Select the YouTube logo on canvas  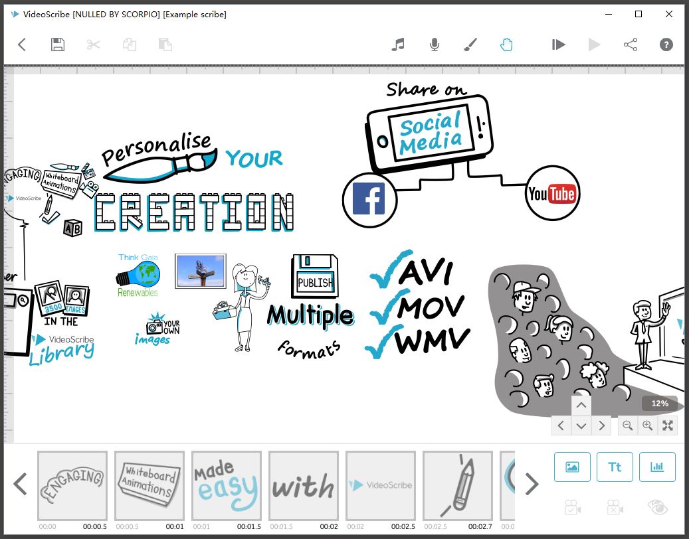click(x=552, y=193)
